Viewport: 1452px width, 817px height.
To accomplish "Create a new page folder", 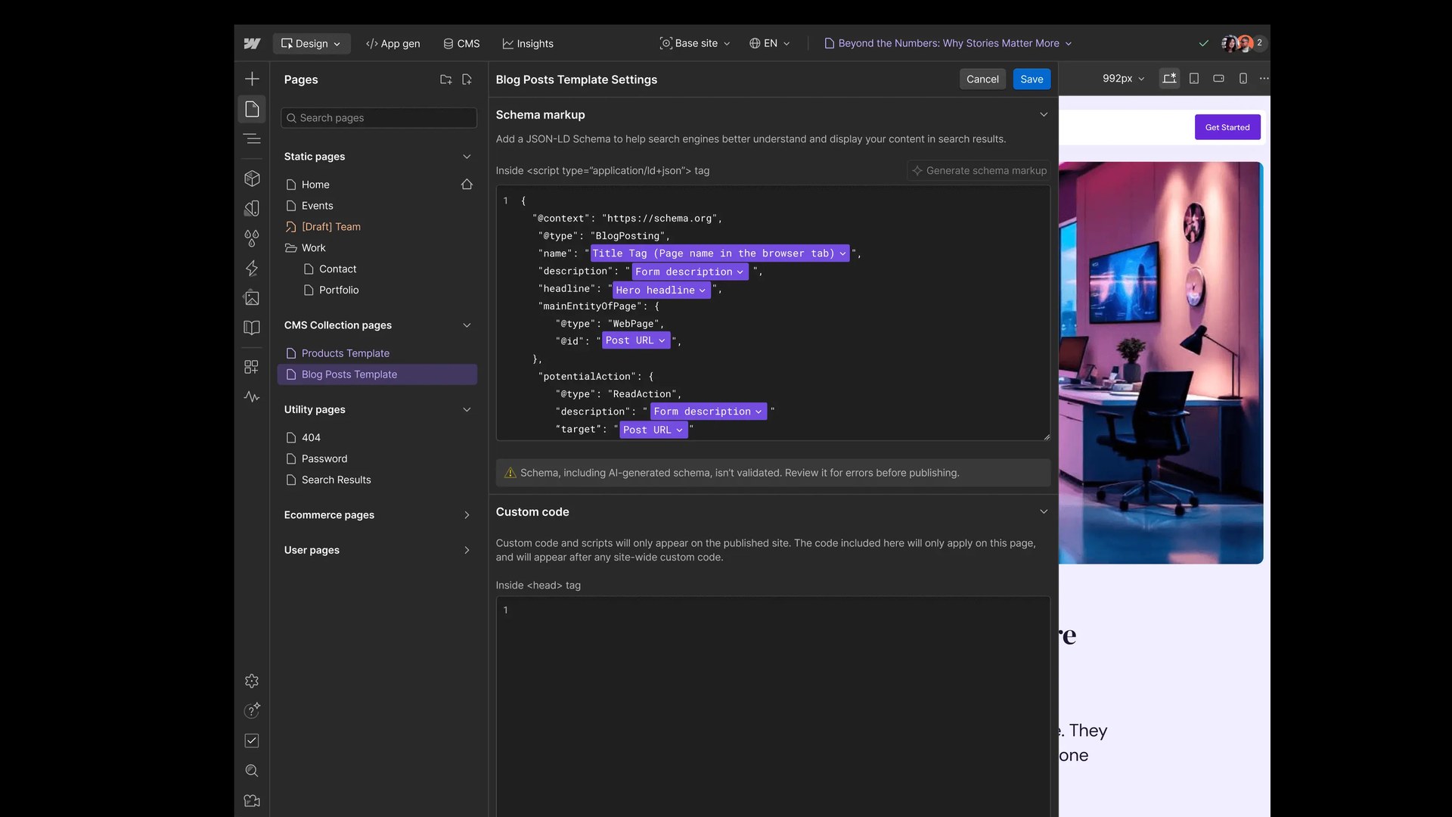I will pyautogui.click(x=445, y=79).
